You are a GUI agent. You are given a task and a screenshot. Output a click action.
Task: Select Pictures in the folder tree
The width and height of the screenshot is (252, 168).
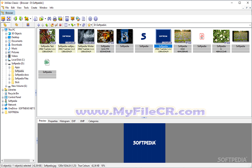pyautogui.click(x=15, y=52)
